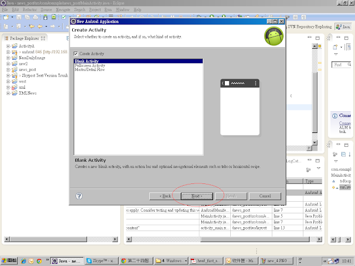The image size is (355, 266).
Task: Open the Task List view menu triangle
Action: click(336, 54)
